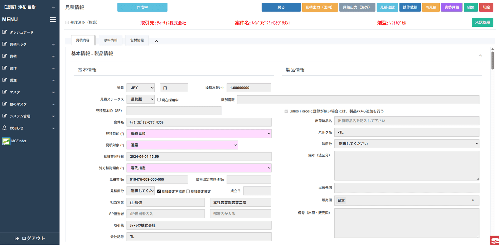The image size is (499, 245).
Task: Check the 見積改定確定 checkbox
Action: [188, 191]
